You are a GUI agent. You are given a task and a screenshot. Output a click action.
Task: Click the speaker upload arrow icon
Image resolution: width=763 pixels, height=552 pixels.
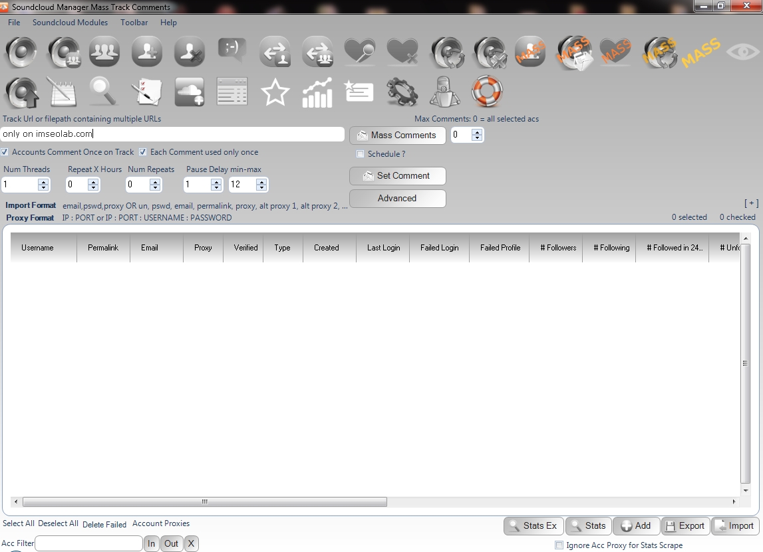[x=22, y=92]
